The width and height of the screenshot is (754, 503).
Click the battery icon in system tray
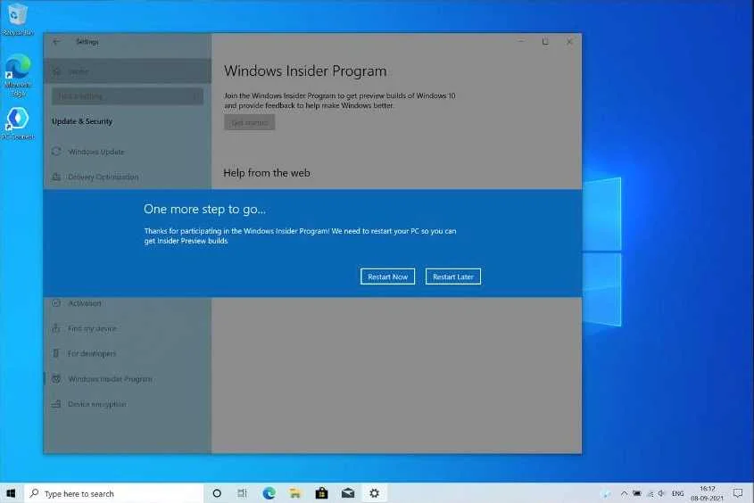tap(637, 493)
